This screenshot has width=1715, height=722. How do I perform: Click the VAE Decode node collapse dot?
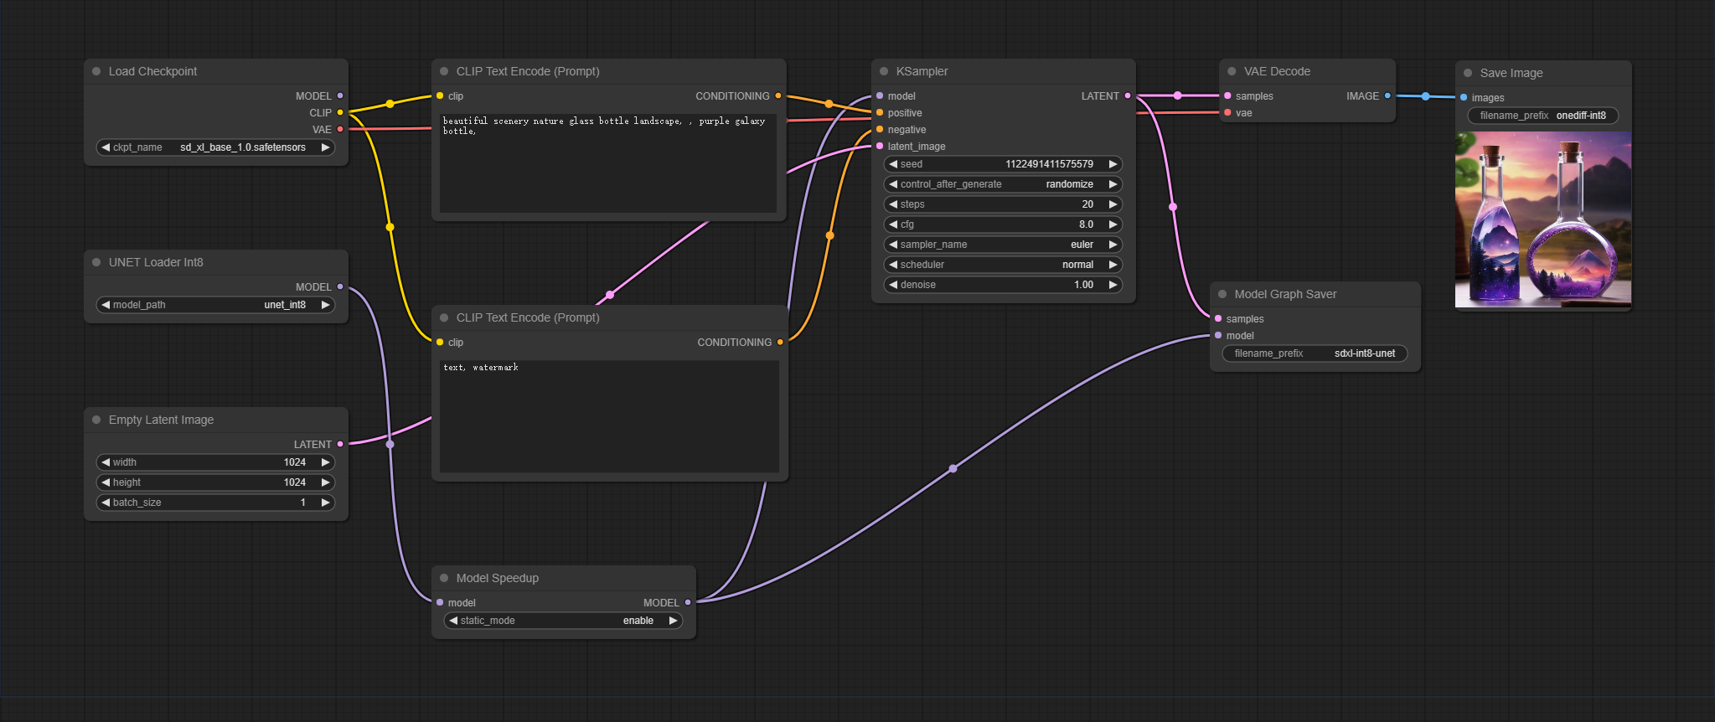coord(1232,72)
